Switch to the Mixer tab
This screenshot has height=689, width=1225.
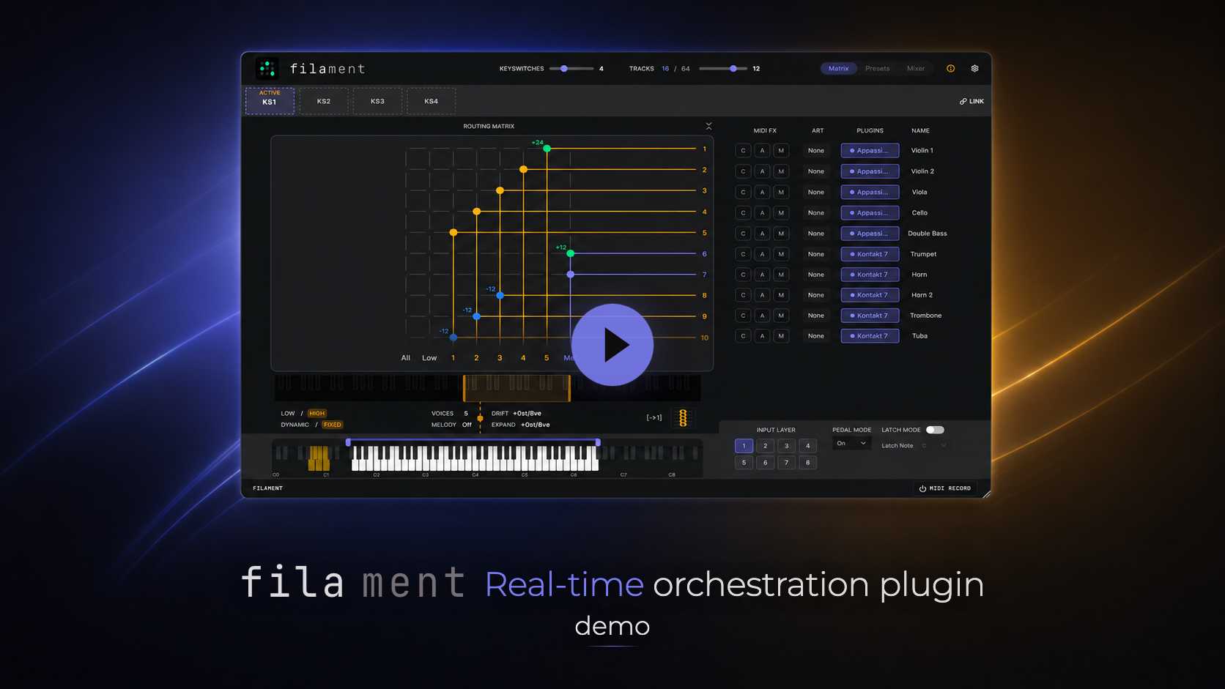[x=916, y=68]
